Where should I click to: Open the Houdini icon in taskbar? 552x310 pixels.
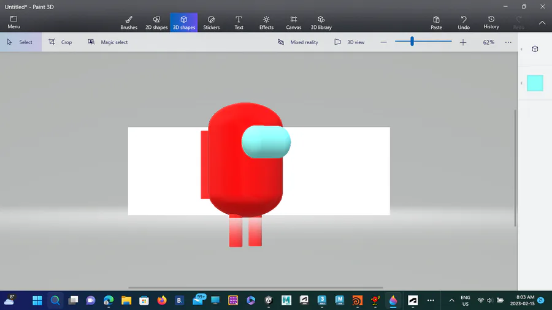pos(357,301)
